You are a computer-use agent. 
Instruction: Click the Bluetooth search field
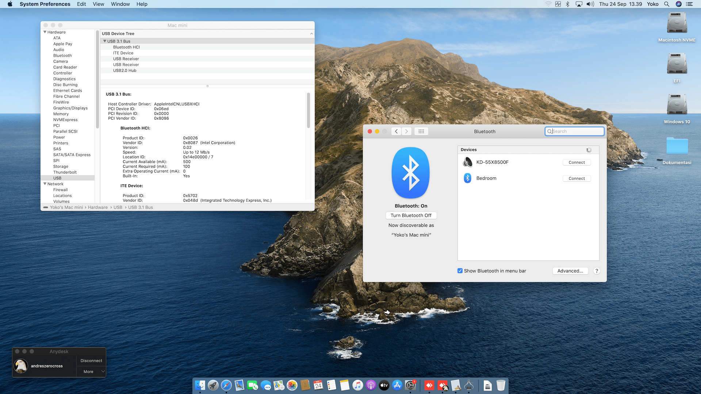(x=575, y=131)
